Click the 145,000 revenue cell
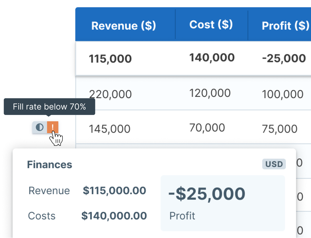The image size is (311, 238). click(110, 129)
